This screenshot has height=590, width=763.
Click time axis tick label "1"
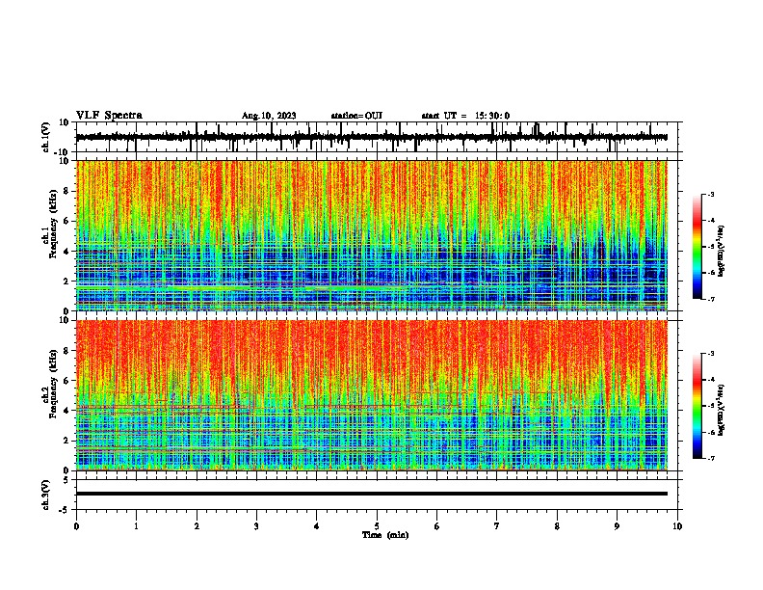pos(136,526)
